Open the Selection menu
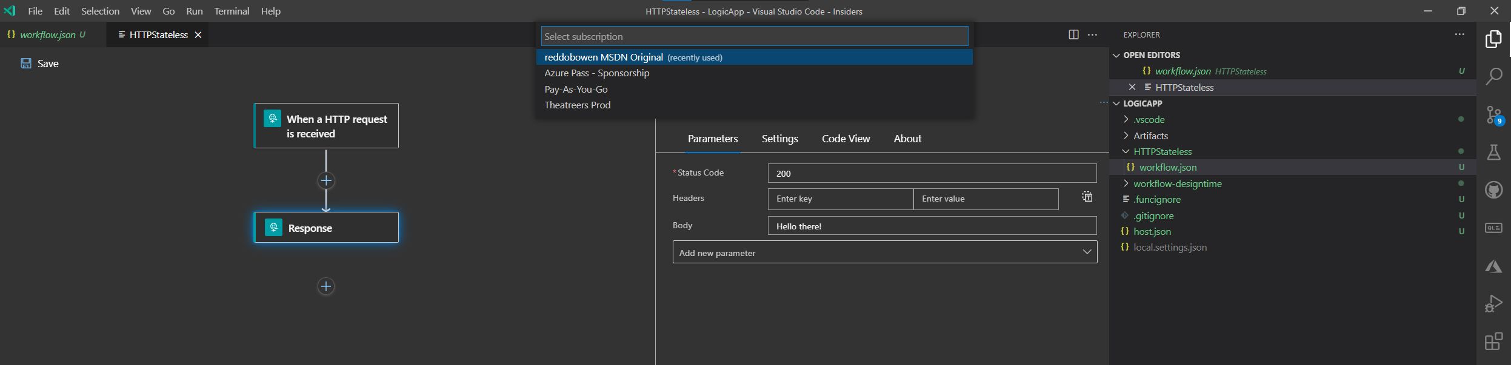 click(x=100, y=11)
